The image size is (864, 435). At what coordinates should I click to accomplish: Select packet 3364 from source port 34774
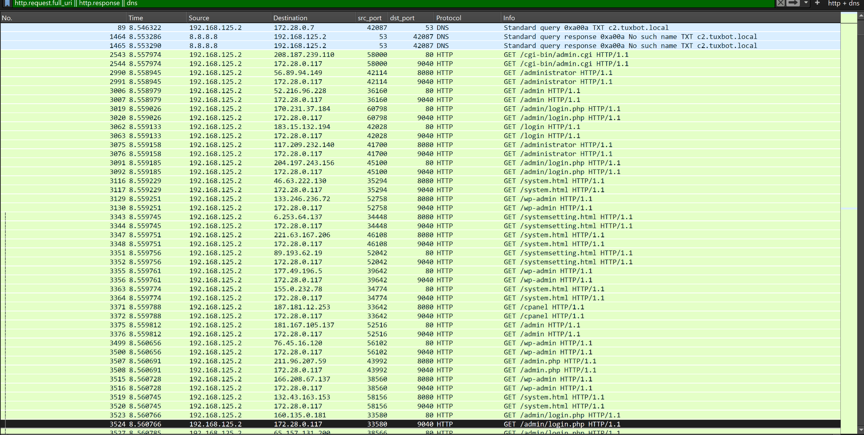click(420, 298)
